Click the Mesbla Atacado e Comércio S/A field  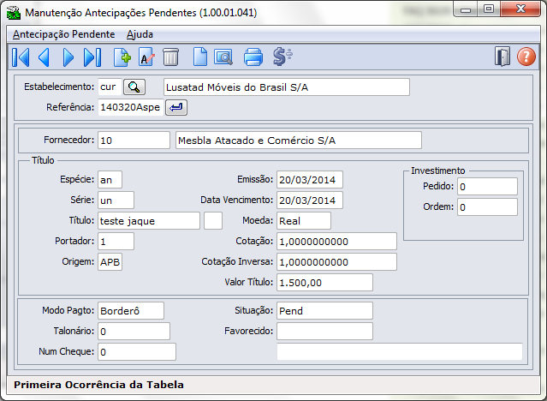299,141
